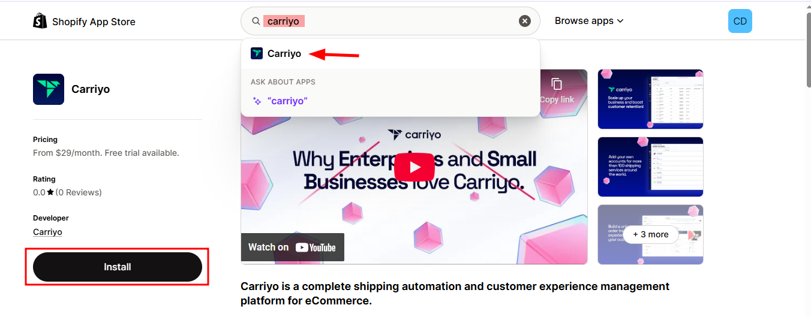Click the Carriyo logo beside app title
Image resolution: width=811 pixels, height=317 pixels.
pyautogui.click(x=49, y=89)
